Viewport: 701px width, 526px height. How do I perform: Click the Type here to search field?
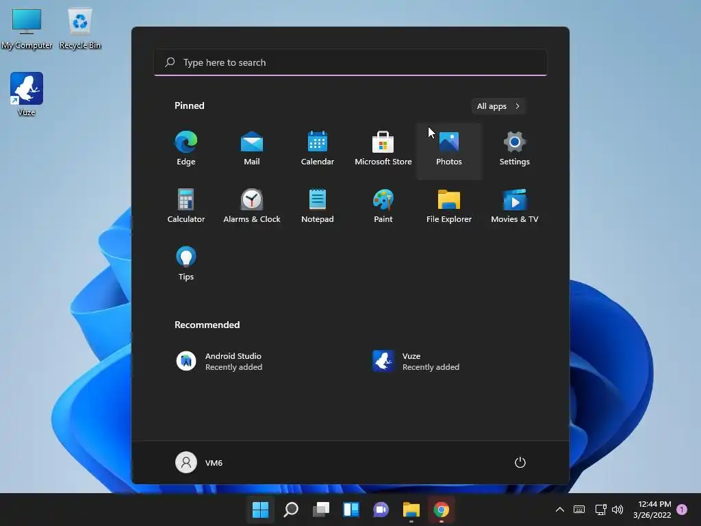(x=350, y=62)
